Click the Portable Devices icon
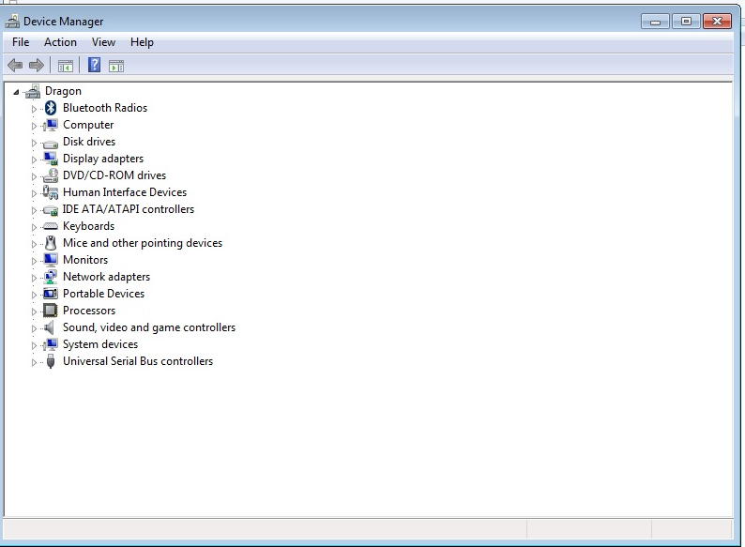The width and height of the screenshot is (745, 547). pos(51,294)
